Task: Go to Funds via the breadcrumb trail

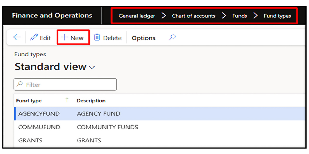Action: click(239, 16)
